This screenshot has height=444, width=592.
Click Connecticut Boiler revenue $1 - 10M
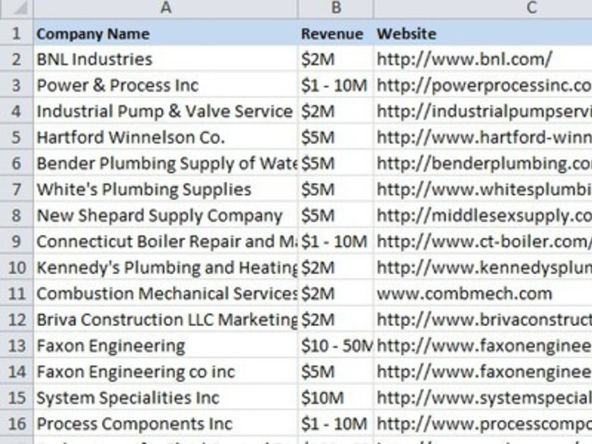pyautogui.click(x=336, y=241)
